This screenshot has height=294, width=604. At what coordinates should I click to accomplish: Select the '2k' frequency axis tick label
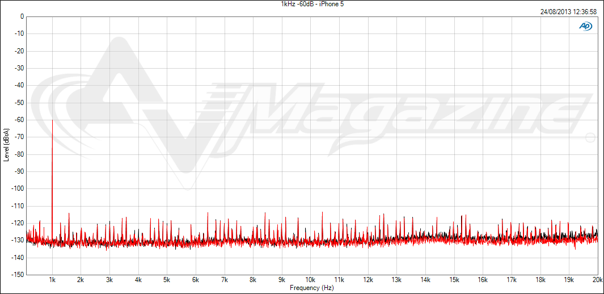81,279
